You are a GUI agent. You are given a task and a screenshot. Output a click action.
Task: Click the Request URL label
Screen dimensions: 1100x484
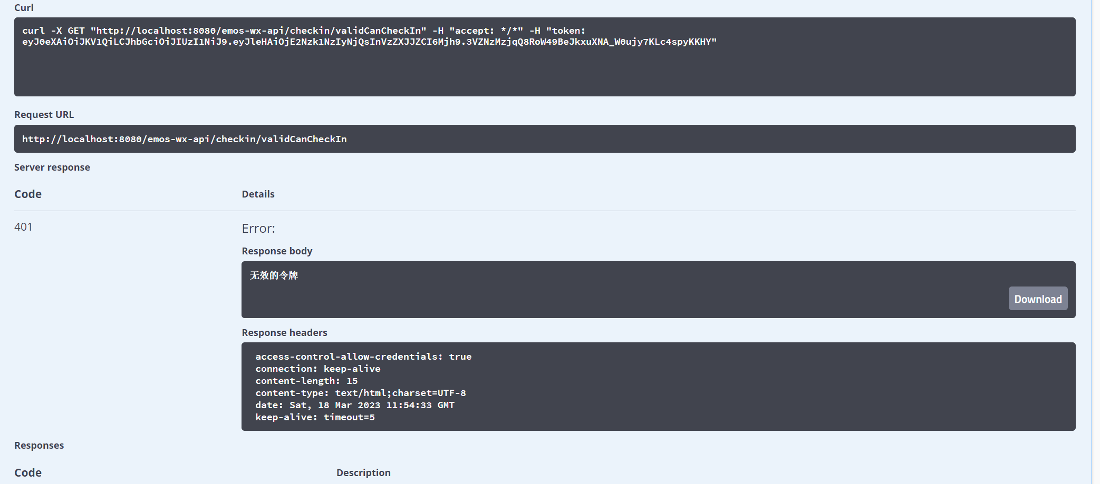click(x=44, y=115)
